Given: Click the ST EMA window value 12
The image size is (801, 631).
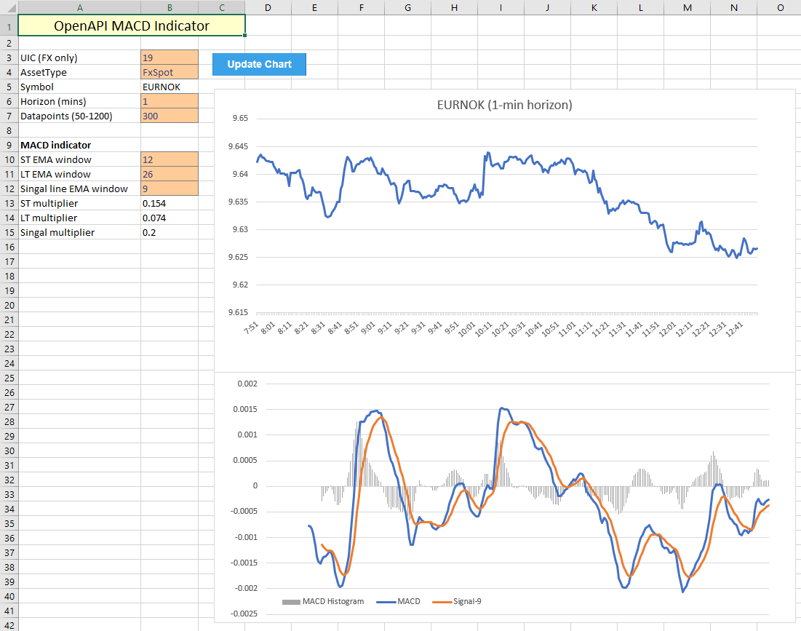Looking at the screenshot, I should 169,159.
